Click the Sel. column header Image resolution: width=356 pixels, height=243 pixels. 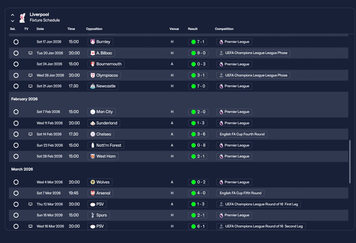click(x=13, y=29)
